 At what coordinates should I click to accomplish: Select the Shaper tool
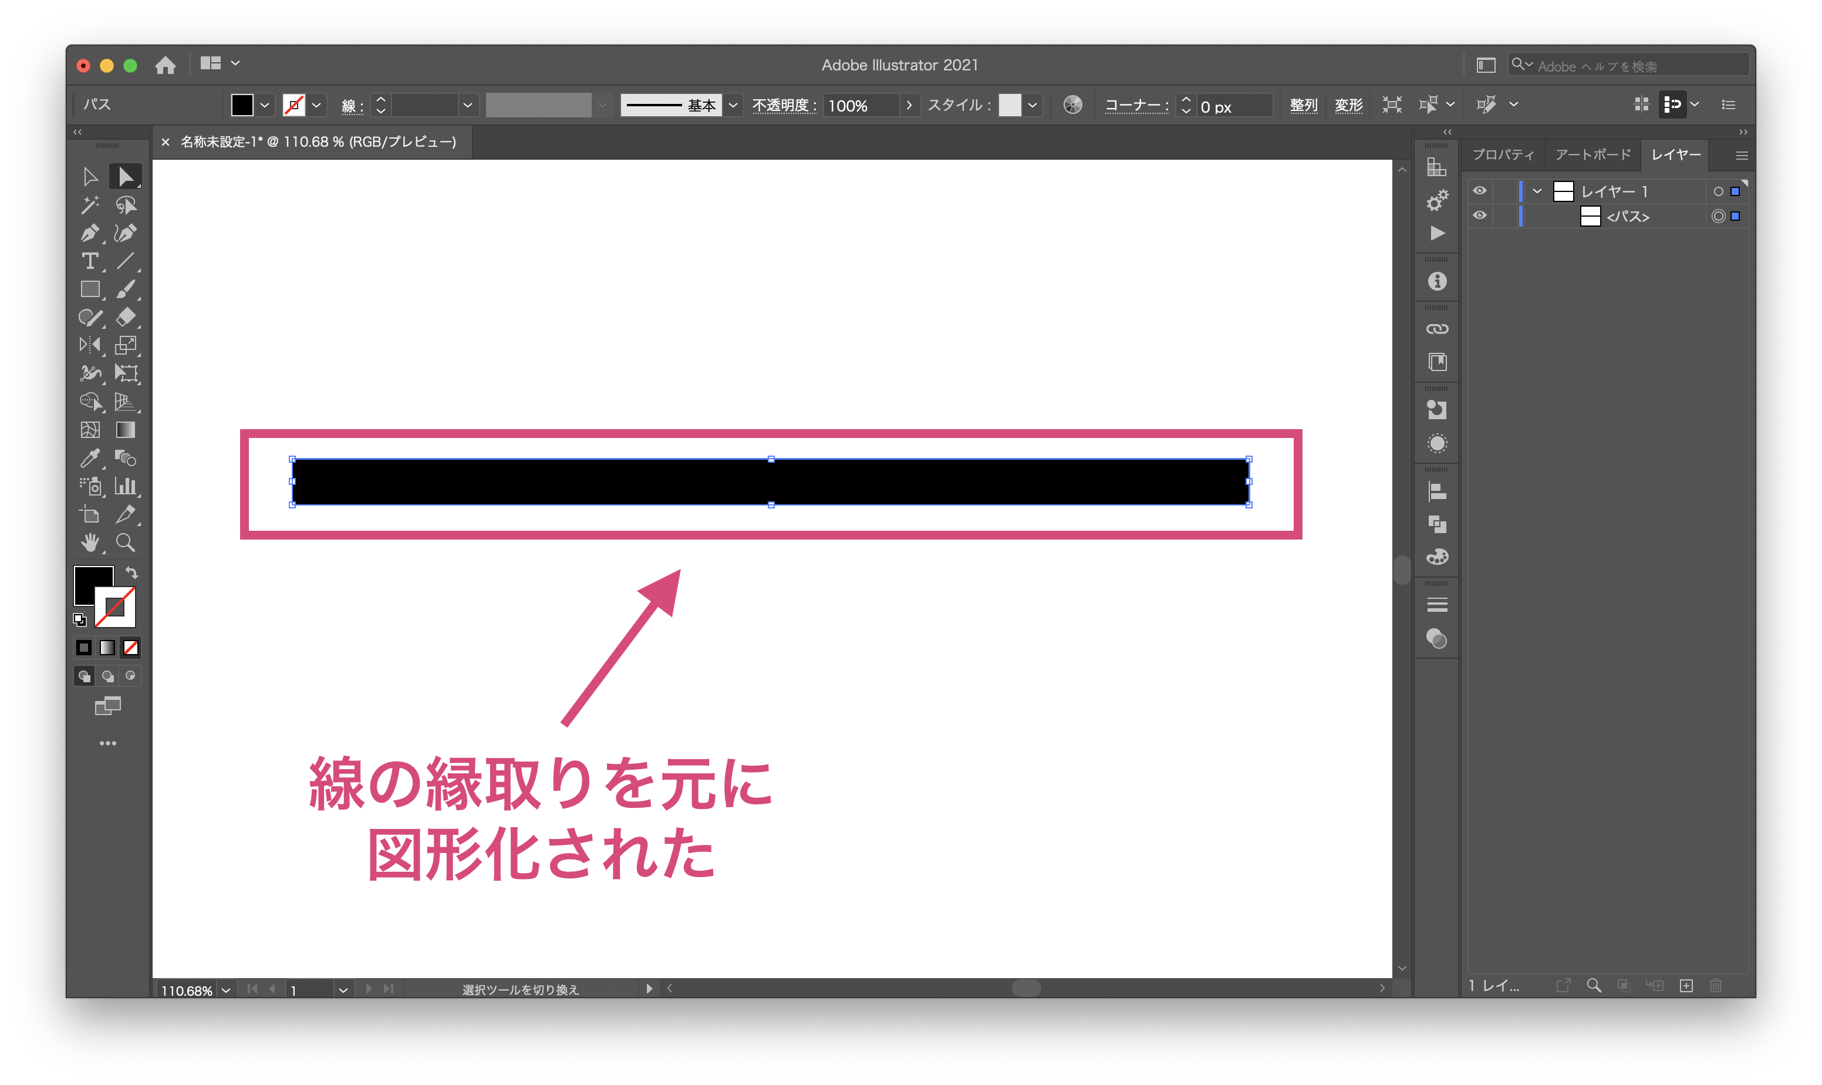[x=90, y=317]
